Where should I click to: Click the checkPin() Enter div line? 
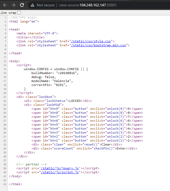coord(84,148)
